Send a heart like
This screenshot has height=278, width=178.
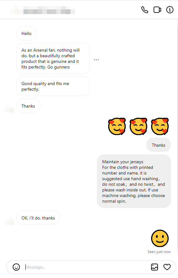(167, 267)
